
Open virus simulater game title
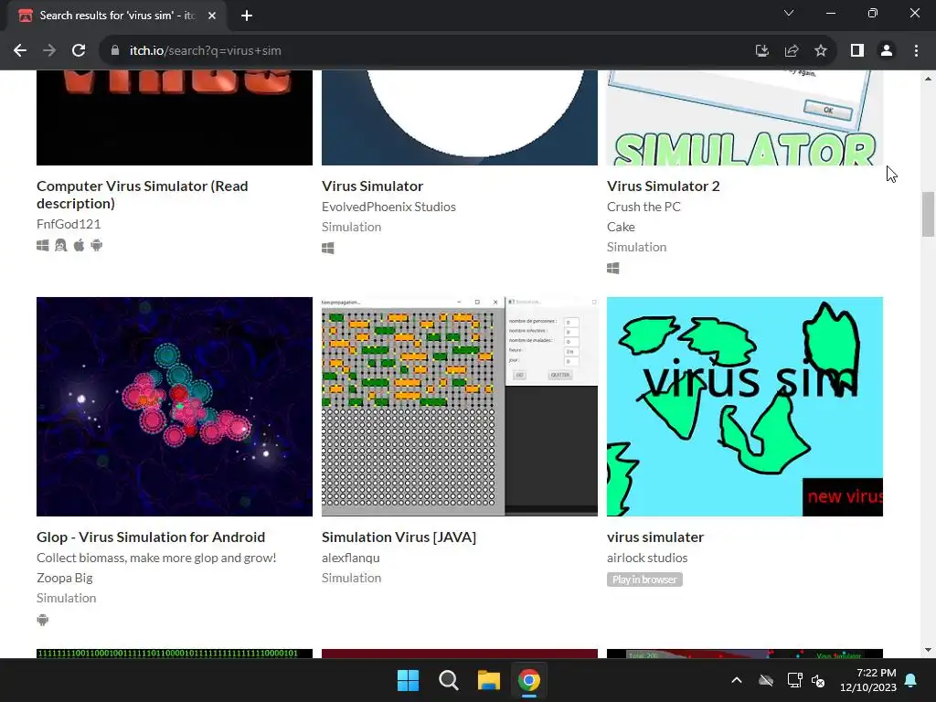pos(655,537)
